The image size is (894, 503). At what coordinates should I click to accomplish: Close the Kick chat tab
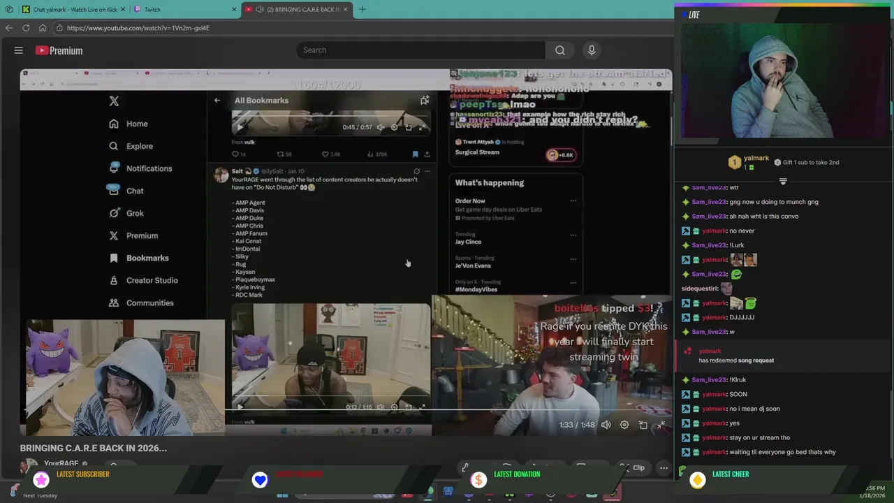[x=122, y=9]
